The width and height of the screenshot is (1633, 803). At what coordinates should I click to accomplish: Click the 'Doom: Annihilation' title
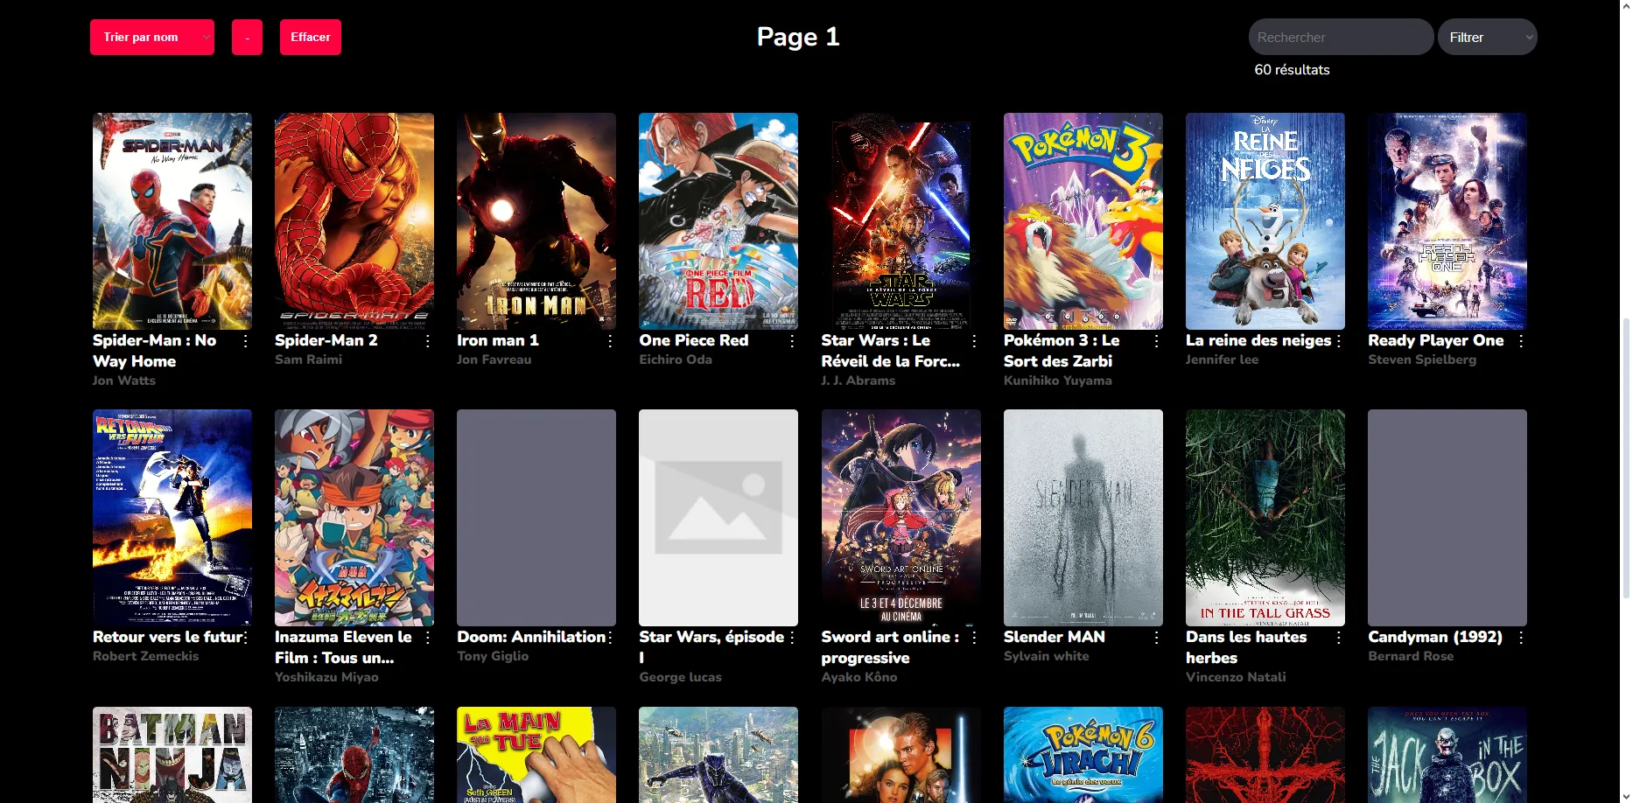pos(531,637)
